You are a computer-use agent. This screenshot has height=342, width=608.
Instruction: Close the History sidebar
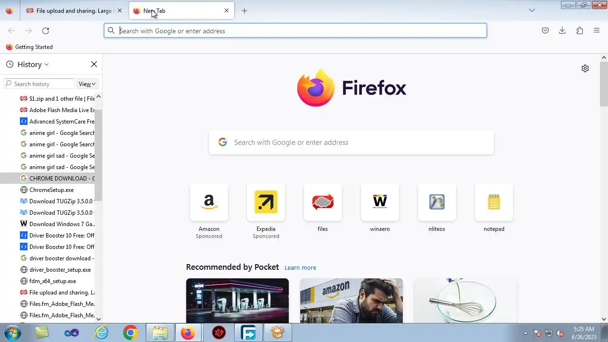click(94, 64)
